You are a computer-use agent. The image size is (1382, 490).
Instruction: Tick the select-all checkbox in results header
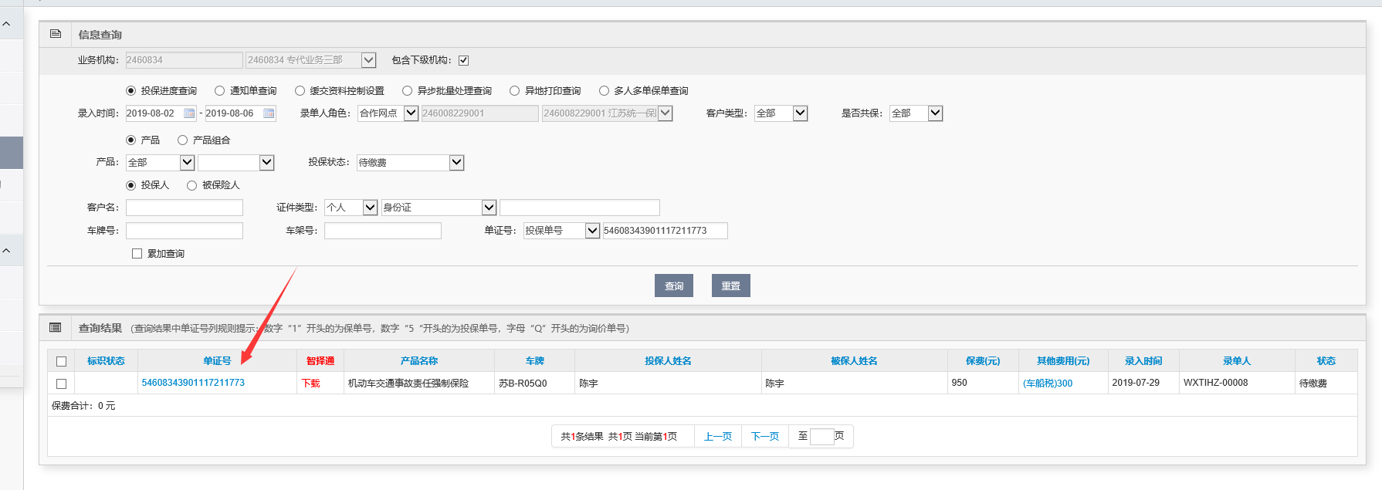coord(62,361)
